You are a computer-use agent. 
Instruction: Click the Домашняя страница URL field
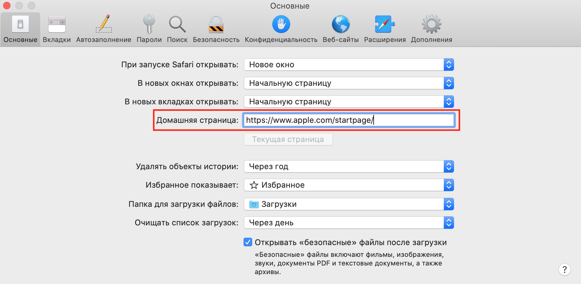[x=349, y=120]
